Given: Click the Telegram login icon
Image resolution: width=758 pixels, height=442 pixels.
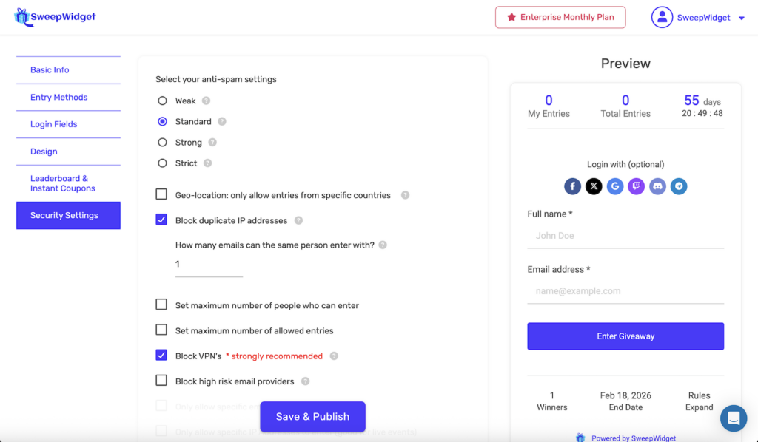Looking at the screenshot, I should point(679,186).
